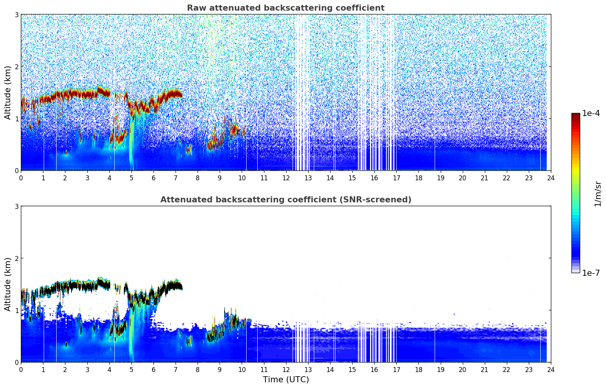The width and height of the screenshot is (606, 388).
Task: Click the 'Attenuated backscattering coefficient (SNR-screened)' title
Action: point(286,200)
